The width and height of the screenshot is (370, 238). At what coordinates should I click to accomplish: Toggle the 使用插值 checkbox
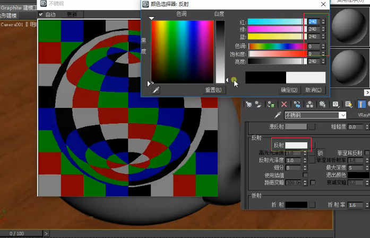click(x=305, y=175)
